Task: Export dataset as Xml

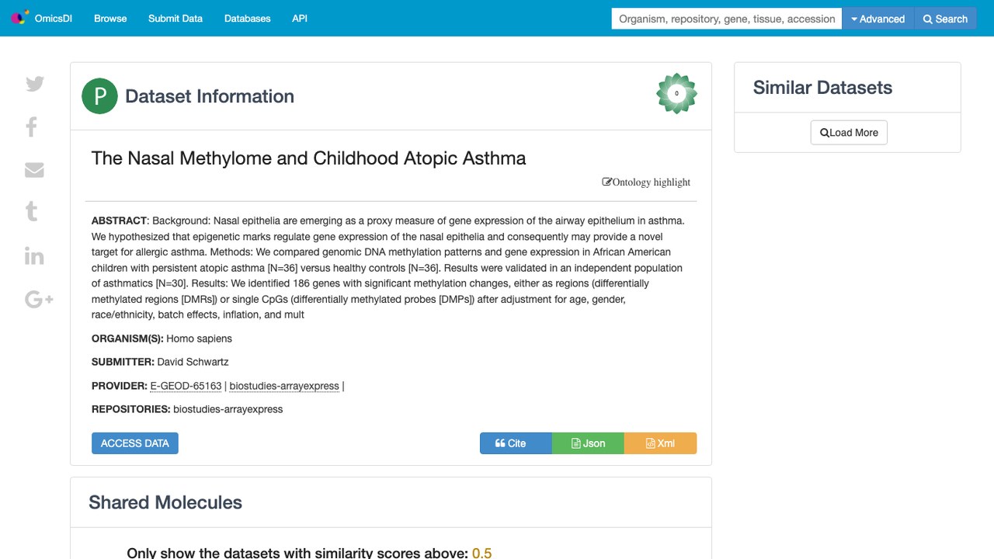Action: pyautogui.click(x=660, y=443)
